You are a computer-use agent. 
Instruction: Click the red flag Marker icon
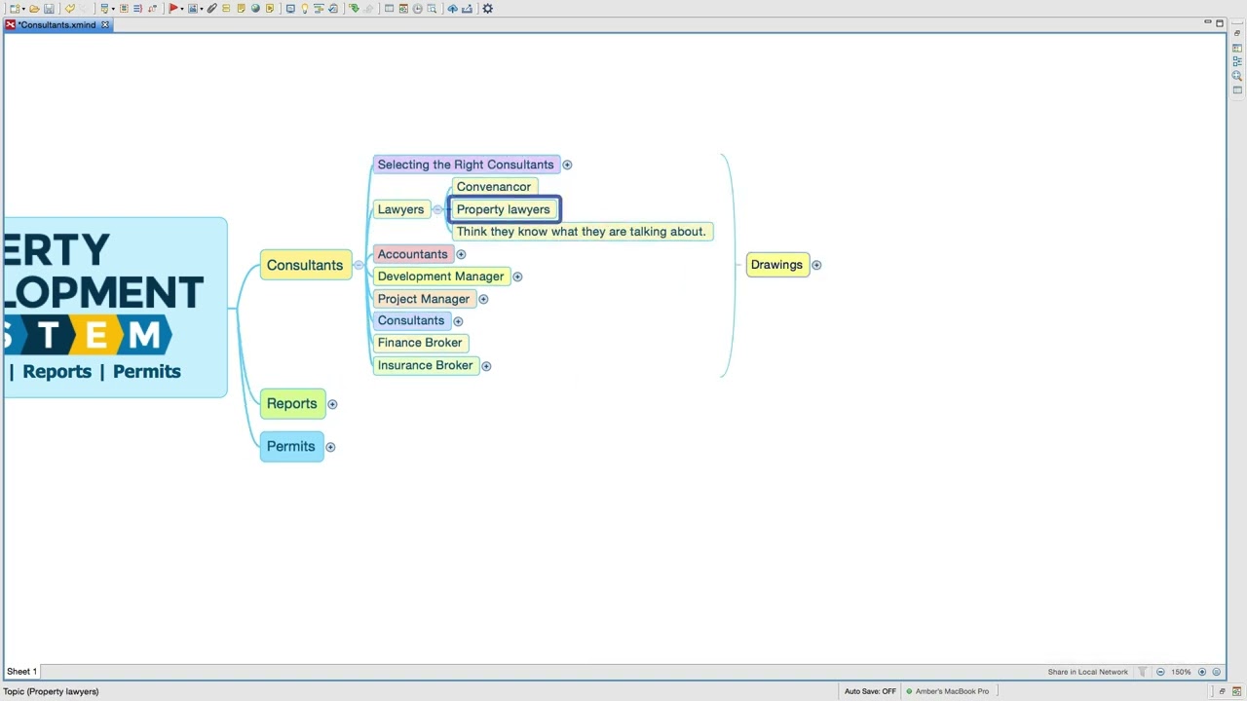[x=173, y=9]
